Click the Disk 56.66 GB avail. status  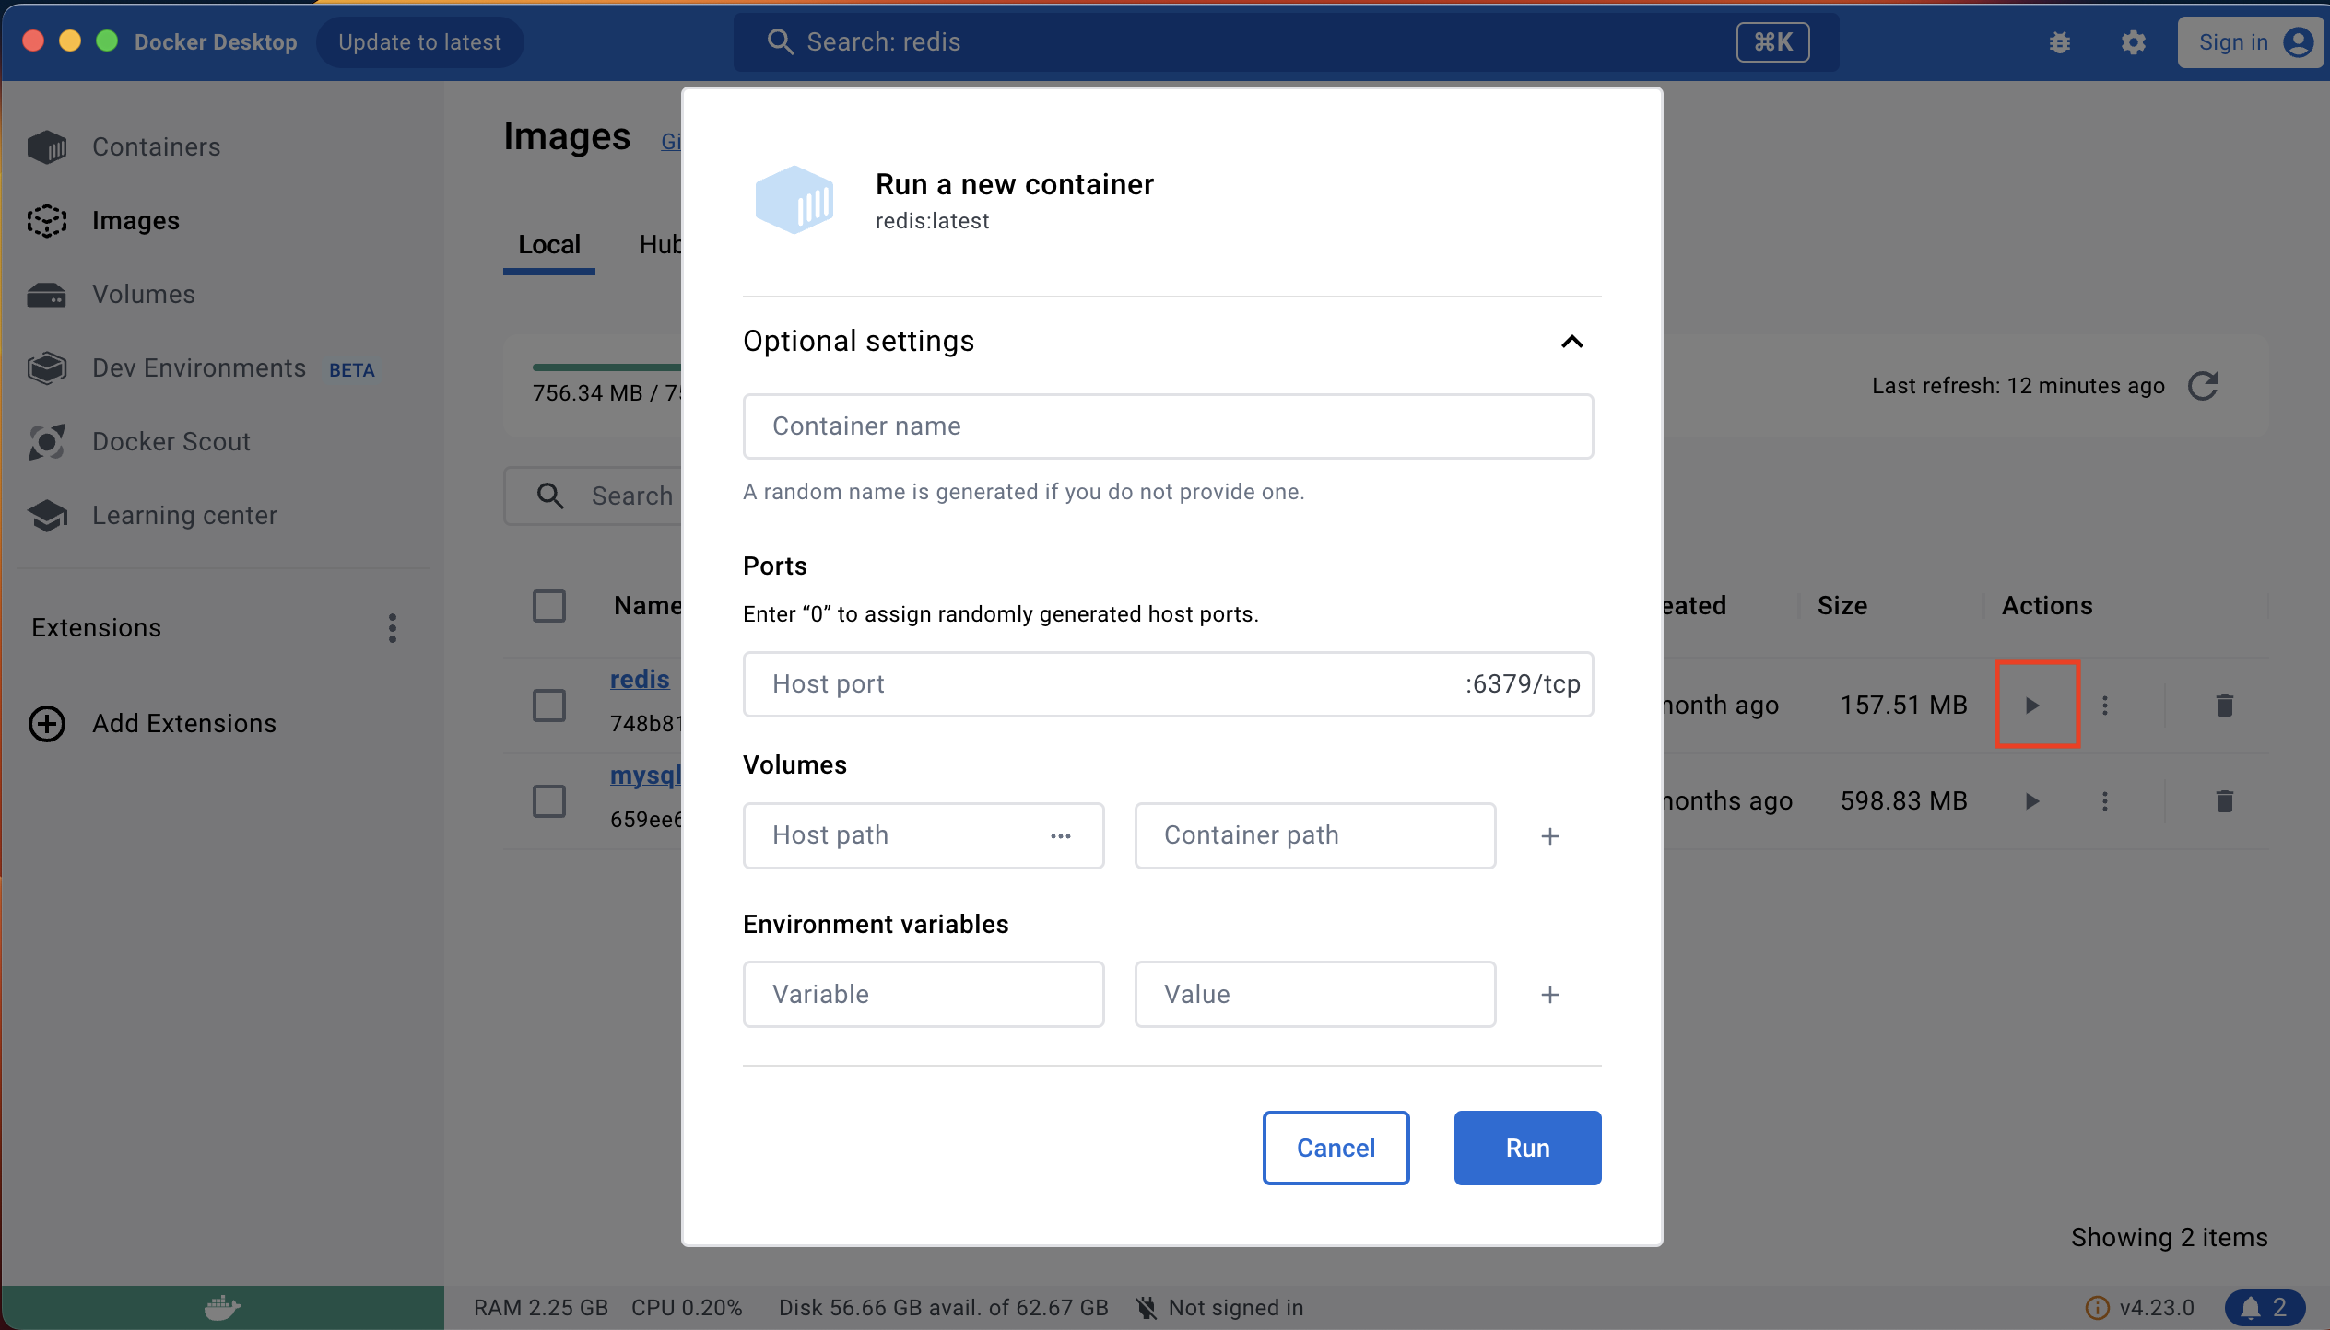[x=944, y=1308]
